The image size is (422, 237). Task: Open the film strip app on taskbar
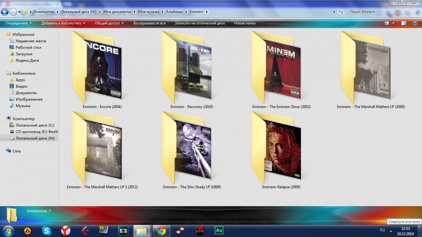tap(123, 231)
